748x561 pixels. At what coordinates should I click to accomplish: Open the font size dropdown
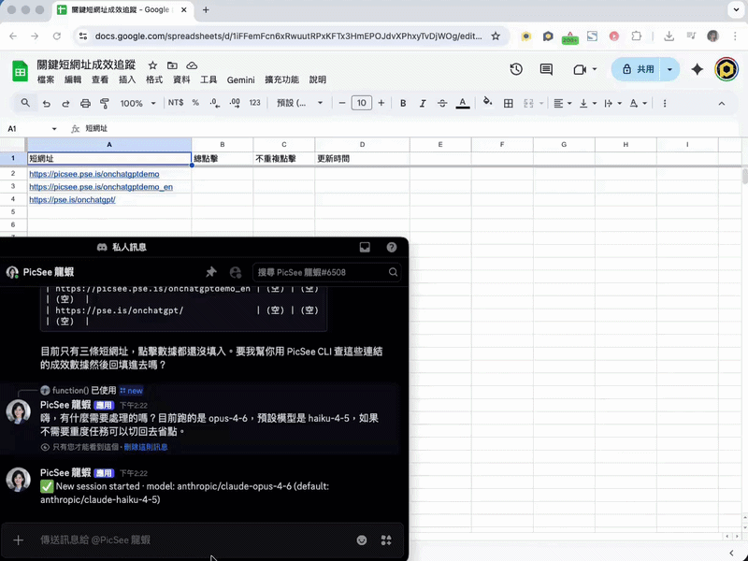pos(362,103)
